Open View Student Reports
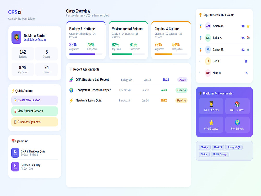This screenshot has height=196, width=261. (35, 111)
